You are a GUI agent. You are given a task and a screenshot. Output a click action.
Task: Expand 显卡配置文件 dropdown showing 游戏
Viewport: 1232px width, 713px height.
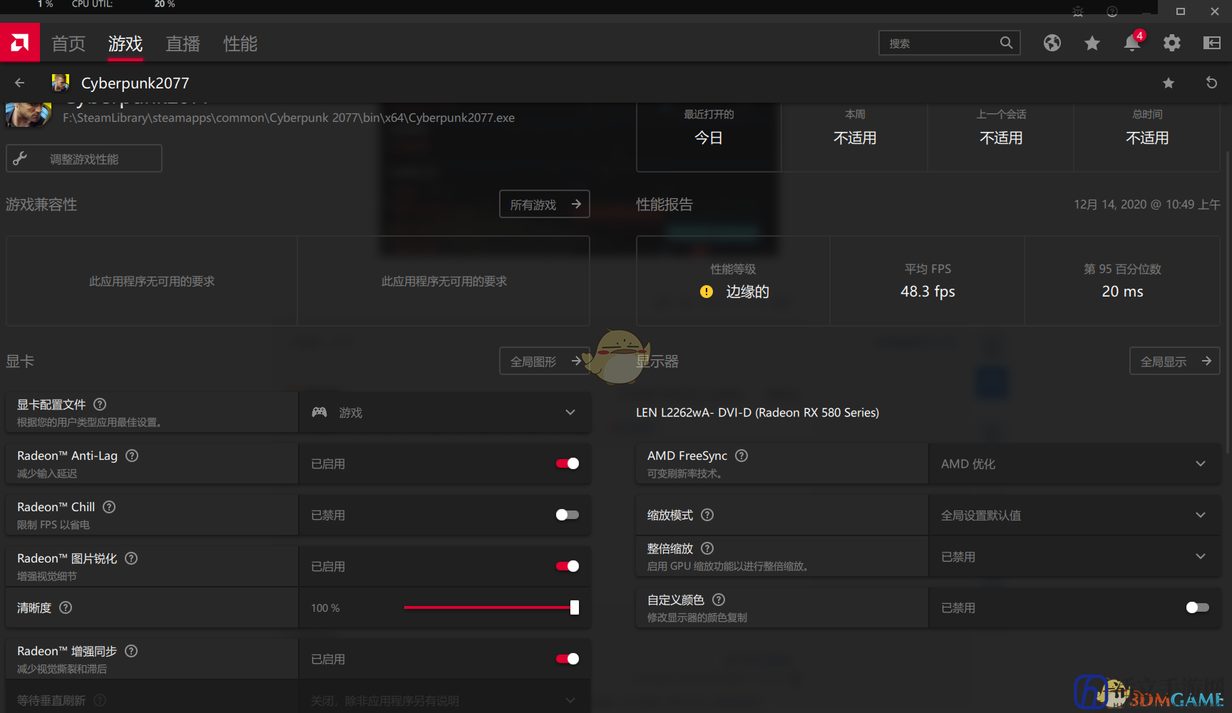(x=445, y=412)
